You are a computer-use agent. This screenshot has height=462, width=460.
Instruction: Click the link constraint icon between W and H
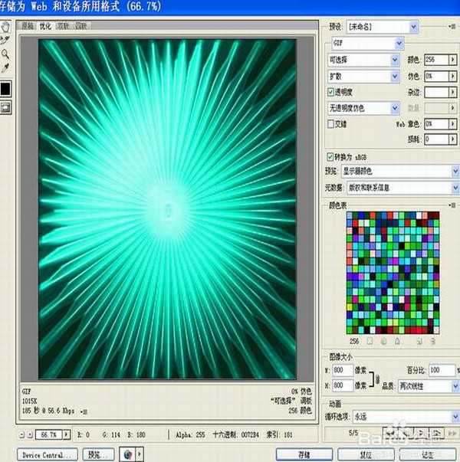coord(376,378)
